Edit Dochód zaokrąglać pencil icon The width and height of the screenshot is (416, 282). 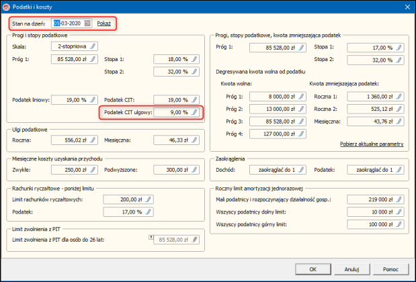pos(301,170)
